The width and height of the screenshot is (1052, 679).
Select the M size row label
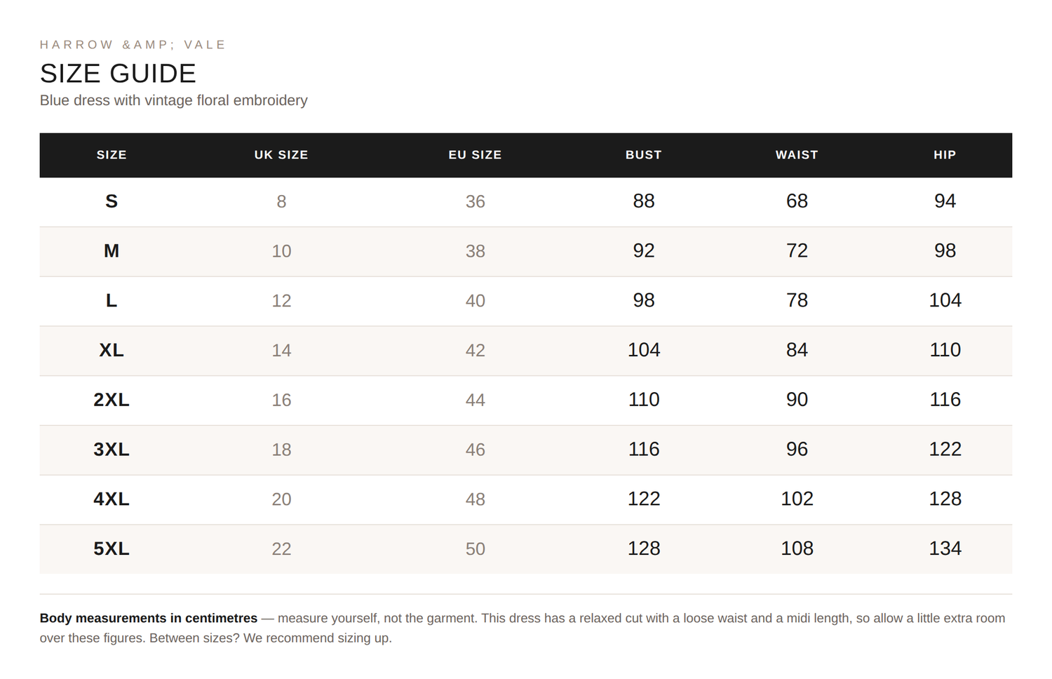click(x=112, y=251)
